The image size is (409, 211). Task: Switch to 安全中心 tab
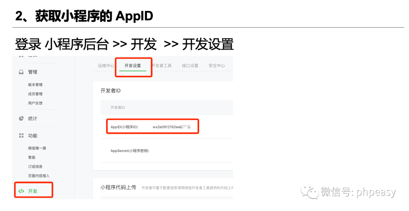(x=217, y=66)
